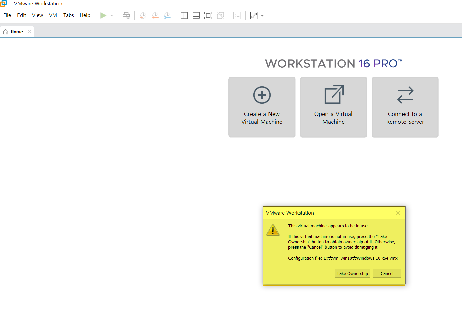Click Create a New Virtual Machine tile
462x320 pixels.
coord(262,107)
